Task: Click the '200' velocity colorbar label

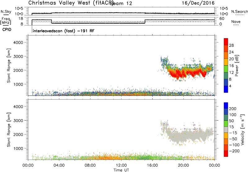Action: (x=233, y=109)
